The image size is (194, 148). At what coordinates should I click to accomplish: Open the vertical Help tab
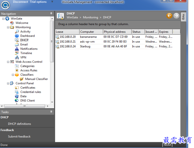[x=183, y=17]
